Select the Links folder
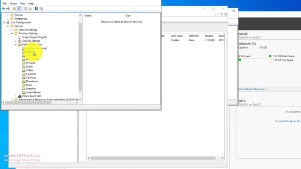This screenshot has height=169, width=301. tap(29, 85)
